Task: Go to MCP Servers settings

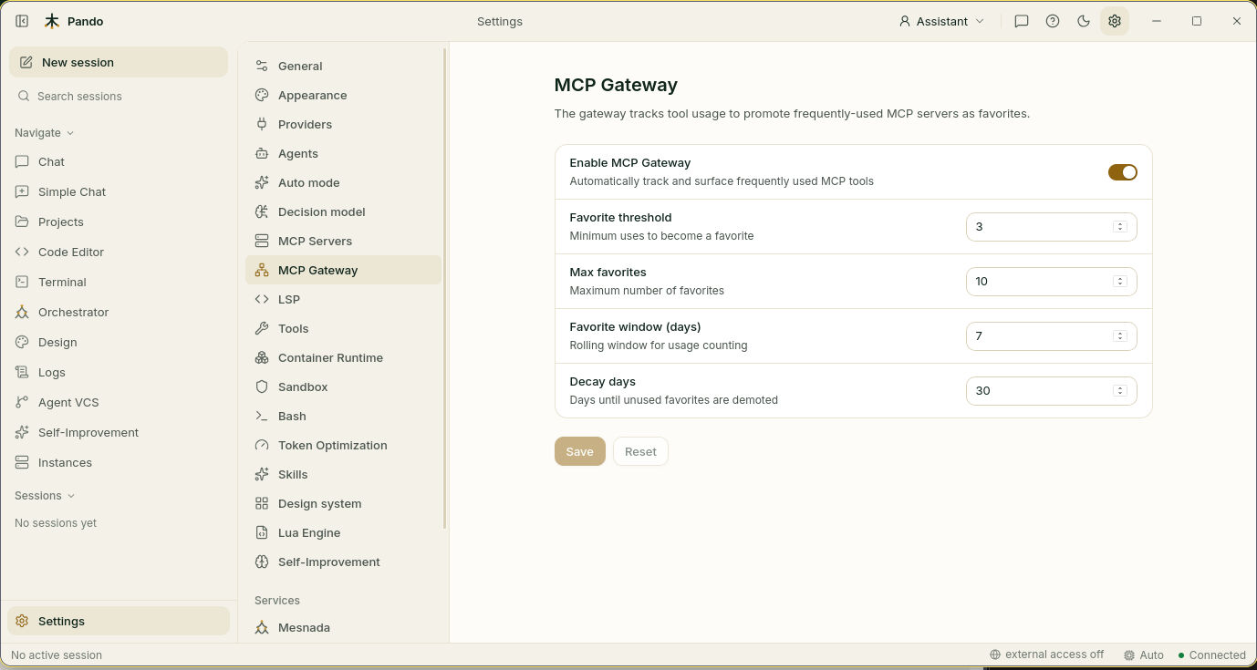Action: click(343, 241)
